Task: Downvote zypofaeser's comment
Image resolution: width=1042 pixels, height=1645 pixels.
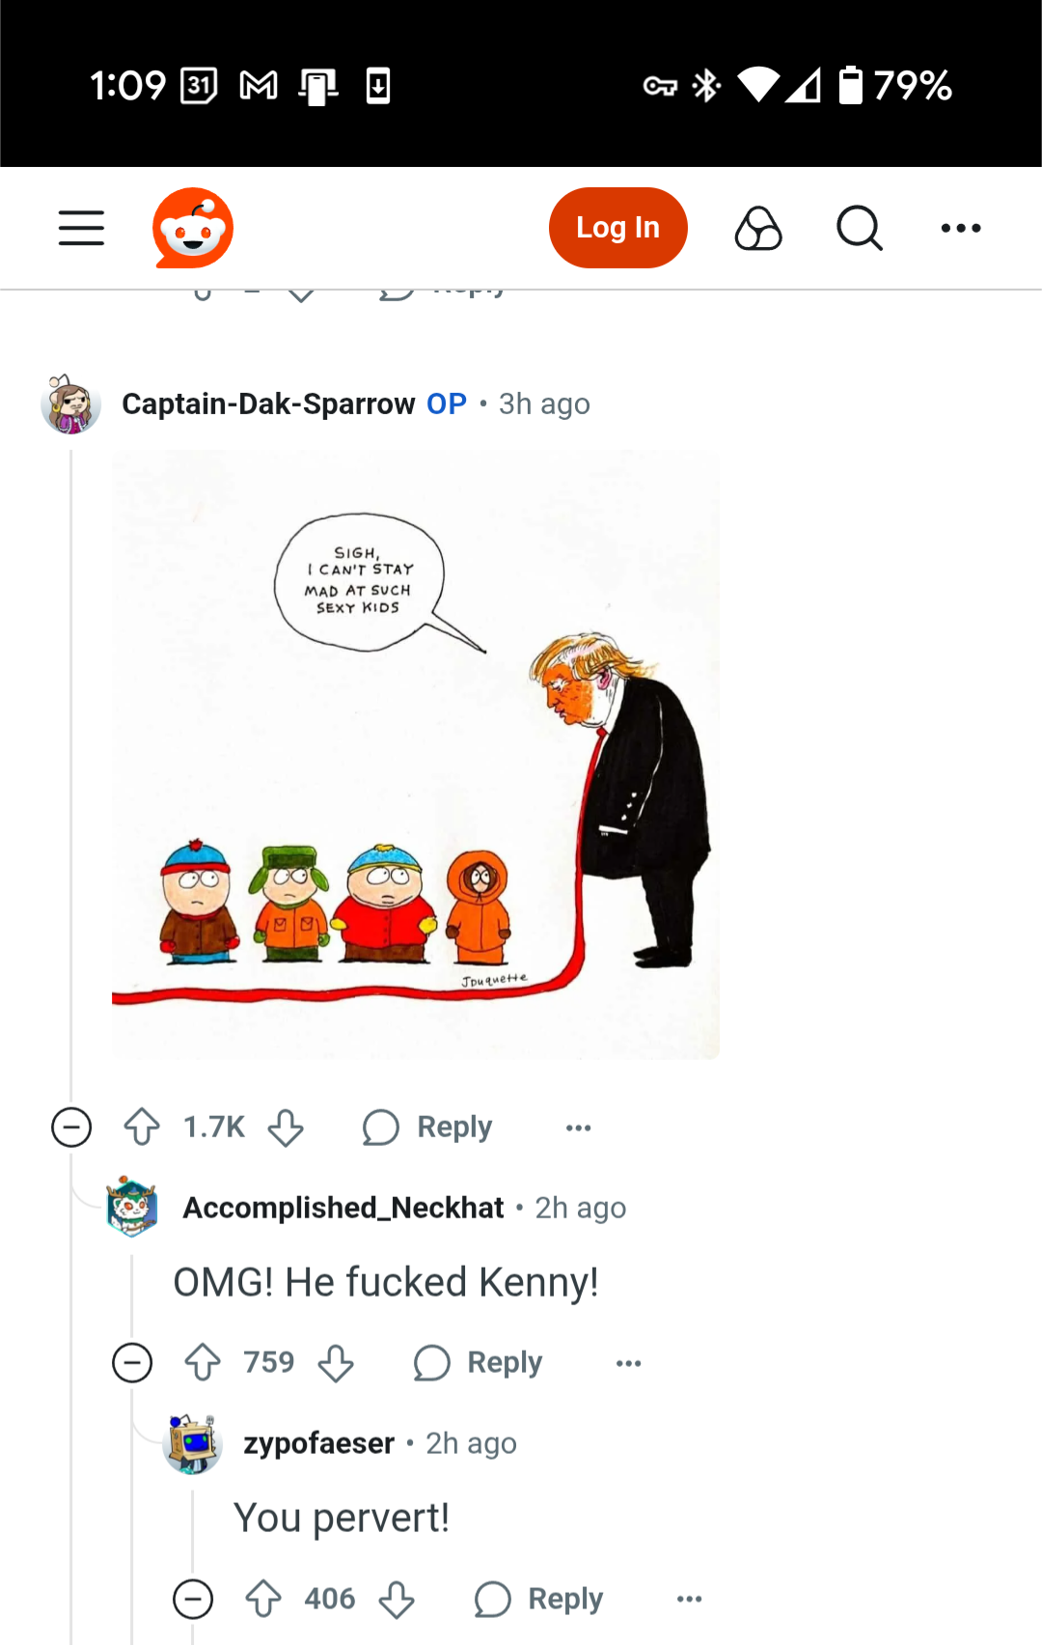Action: pyautogui.click(x=397, y=1599)
